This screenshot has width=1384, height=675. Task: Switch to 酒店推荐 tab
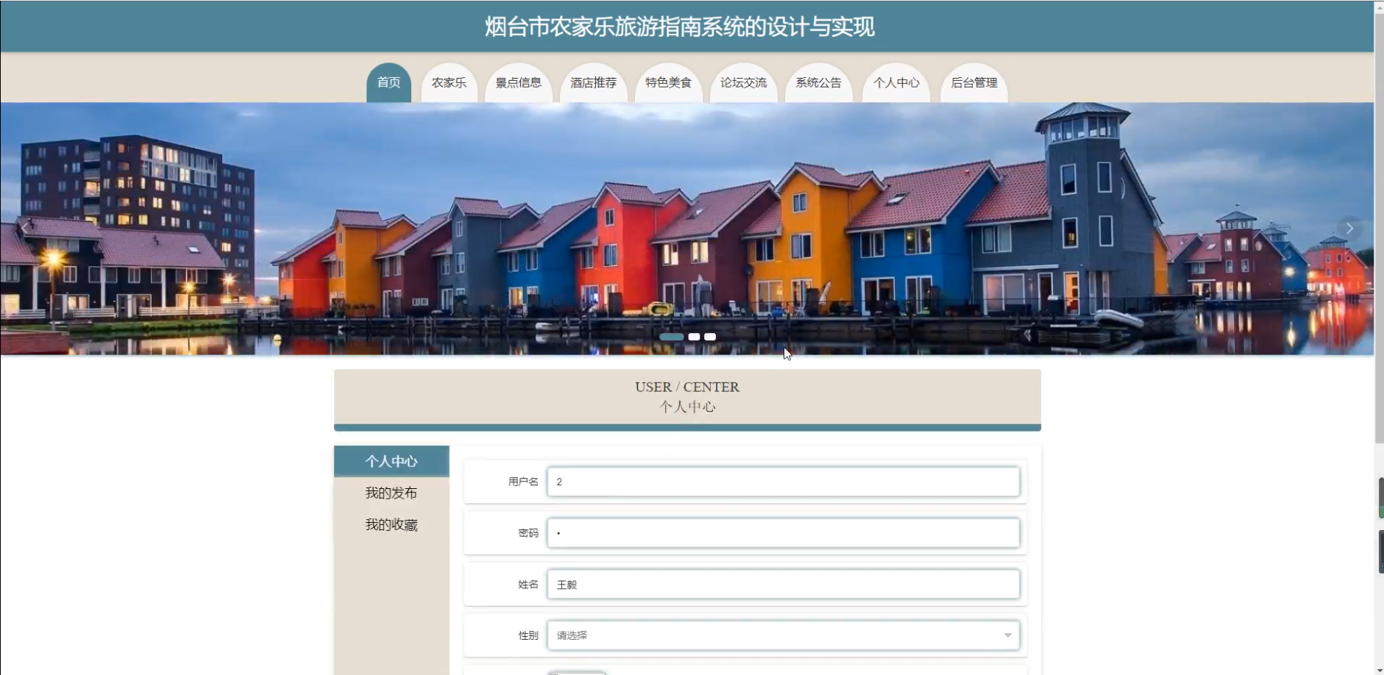594,82
